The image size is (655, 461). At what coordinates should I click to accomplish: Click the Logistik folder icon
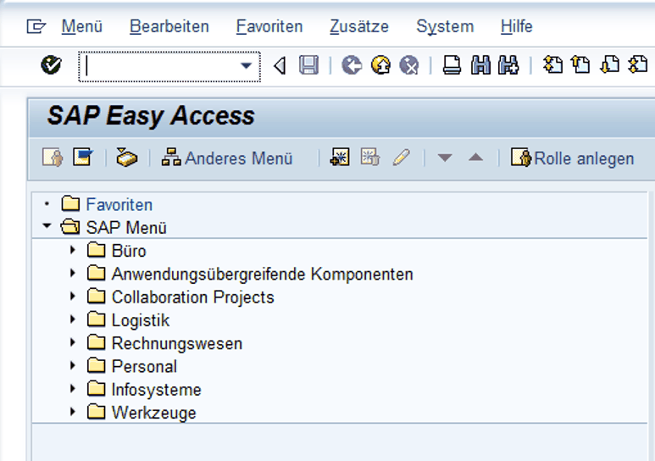[x=97, y=319]
